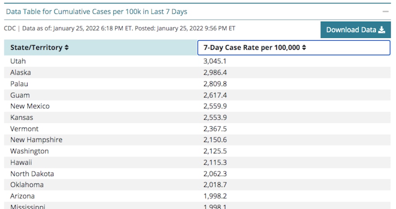
Task: Click Vermont in the state column
Action: click(24, 129)
